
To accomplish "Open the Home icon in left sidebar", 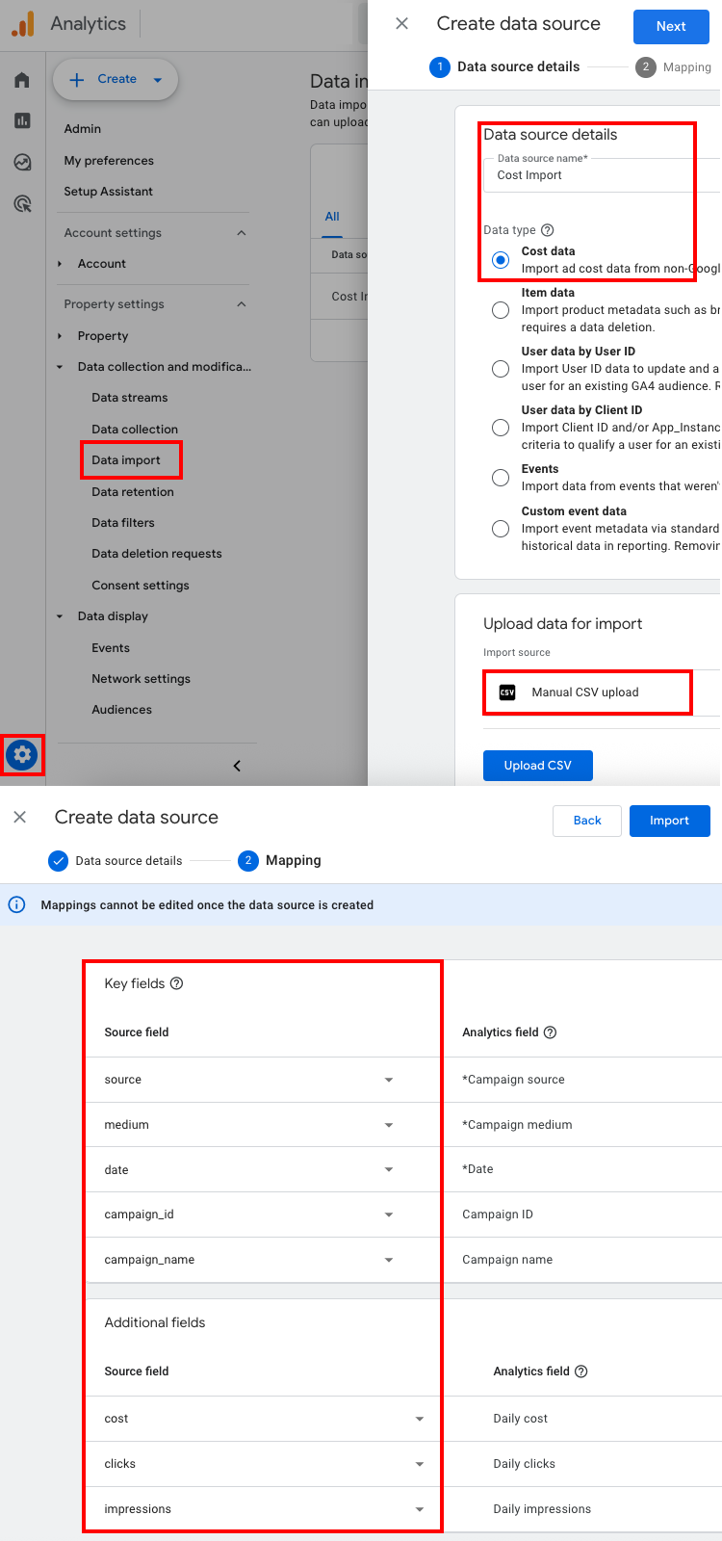I will [22, 80].
